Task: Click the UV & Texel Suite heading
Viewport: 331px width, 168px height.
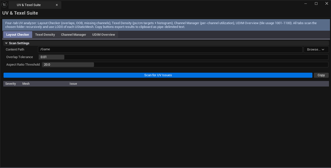Action: pos(20,13)
